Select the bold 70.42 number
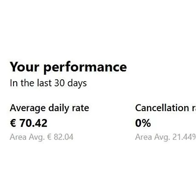The image size is (196, 196). [34, 123]
